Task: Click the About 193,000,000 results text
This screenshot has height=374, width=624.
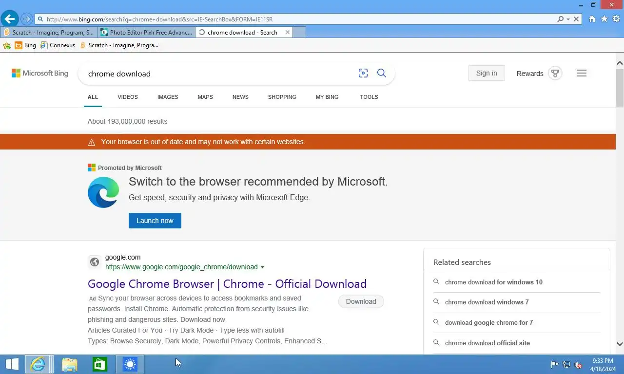Action: pyautogui.click(x=127, y=121)
